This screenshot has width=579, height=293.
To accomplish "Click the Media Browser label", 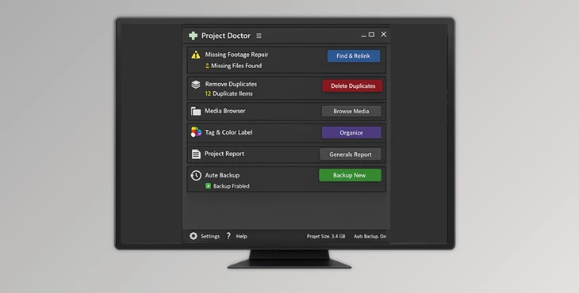I will [225, 111].
